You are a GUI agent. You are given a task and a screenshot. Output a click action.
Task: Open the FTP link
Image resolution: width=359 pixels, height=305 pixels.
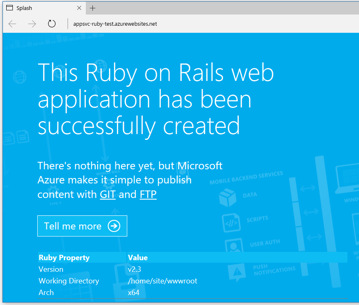pos(148,195)
